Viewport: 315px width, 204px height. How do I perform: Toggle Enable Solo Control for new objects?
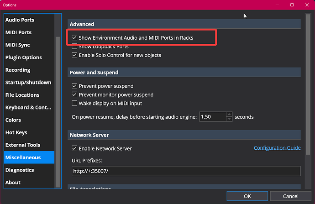pyautogui.click(x=74, y=55)
